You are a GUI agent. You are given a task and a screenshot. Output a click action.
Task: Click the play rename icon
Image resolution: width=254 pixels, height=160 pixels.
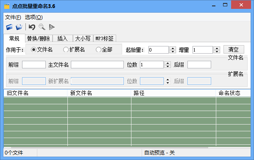[x=52, y=27]
